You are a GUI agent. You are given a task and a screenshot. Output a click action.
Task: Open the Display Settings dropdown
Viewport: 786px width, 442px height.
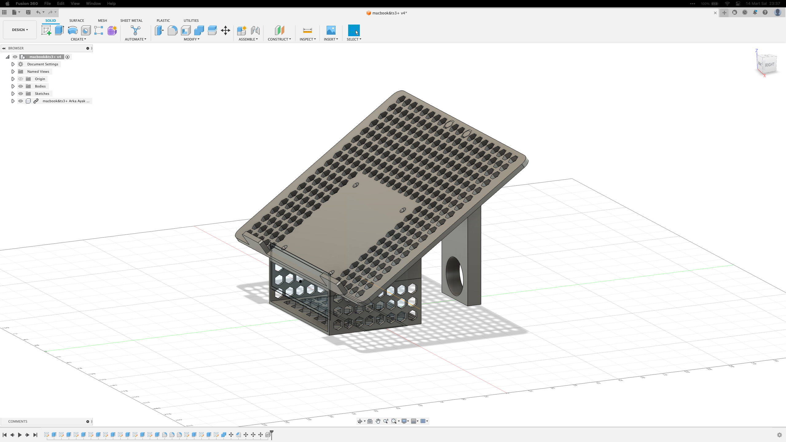(x=405, y=421)
